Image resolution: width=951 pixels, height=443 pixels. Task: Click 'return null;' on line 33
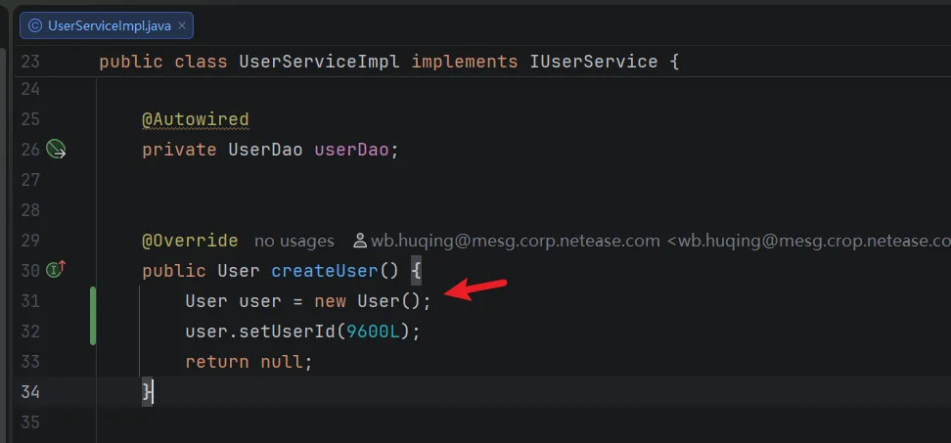point(249,362)
